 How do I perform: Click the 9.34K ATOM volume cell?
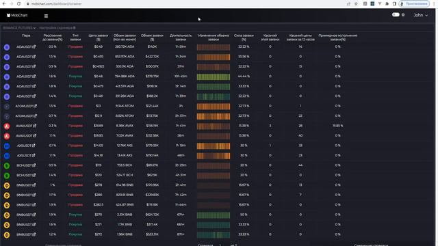click(125, 106)
